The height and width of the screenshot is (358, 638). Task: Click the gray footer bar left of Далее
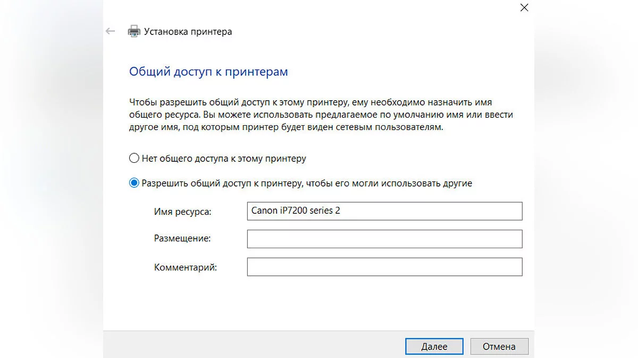[x=250, y=346]
